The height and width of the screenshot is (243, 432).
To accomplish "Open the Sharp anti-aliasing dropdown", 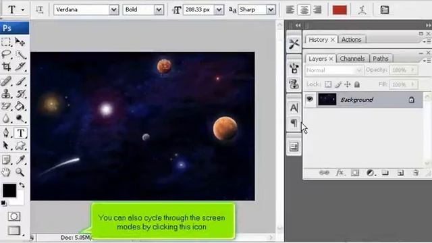I will coord(271,10).
